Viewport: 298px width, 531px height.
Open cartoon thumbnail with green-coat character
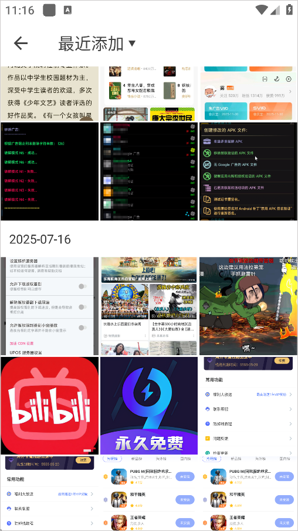tap(249, 306)
